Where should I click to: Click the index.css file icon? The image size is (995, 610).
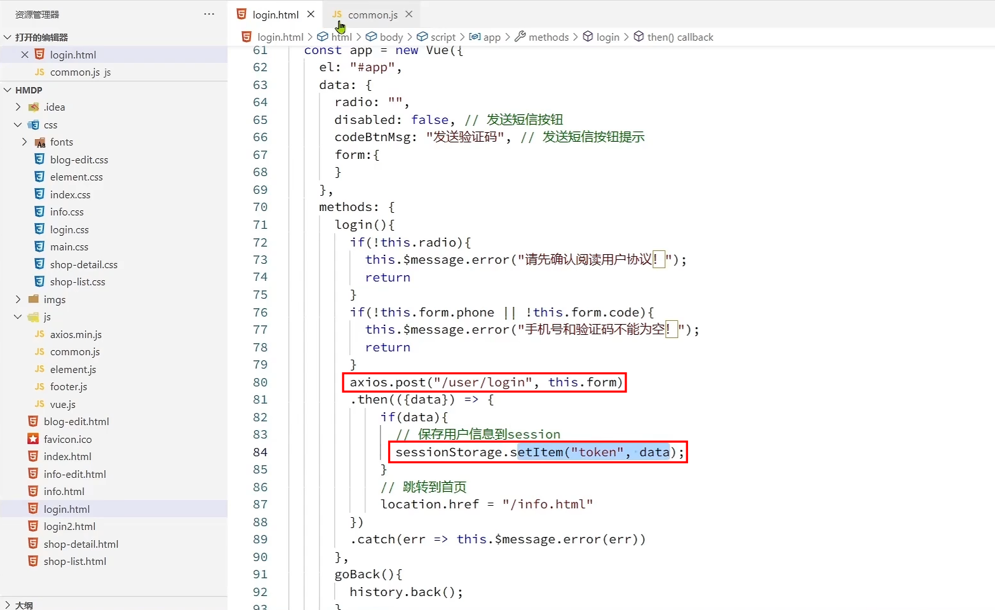pos(39,194)
